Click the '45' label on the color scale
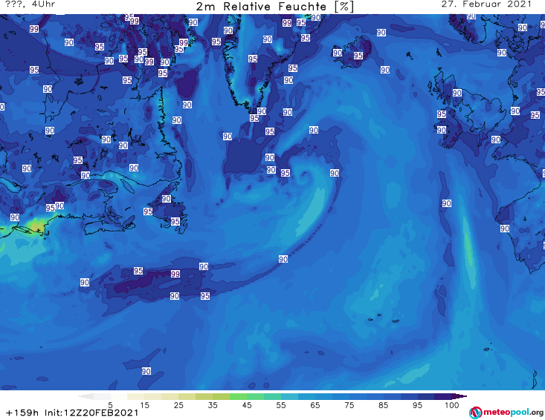 click(x=246, y=405)
